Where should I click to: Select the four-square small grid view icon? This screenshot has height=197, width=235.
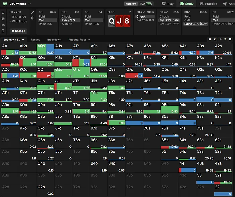click(221, 39)
